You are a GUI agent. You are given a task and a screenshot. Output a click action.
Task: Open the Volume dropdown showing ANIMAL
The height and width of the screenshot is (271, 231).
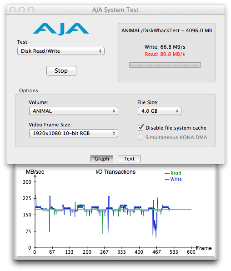coord(74,111)
